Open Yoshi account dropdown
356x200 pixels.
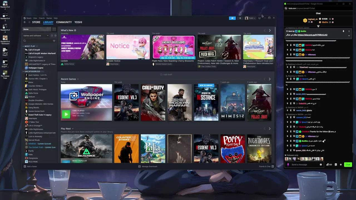point(250,18)
